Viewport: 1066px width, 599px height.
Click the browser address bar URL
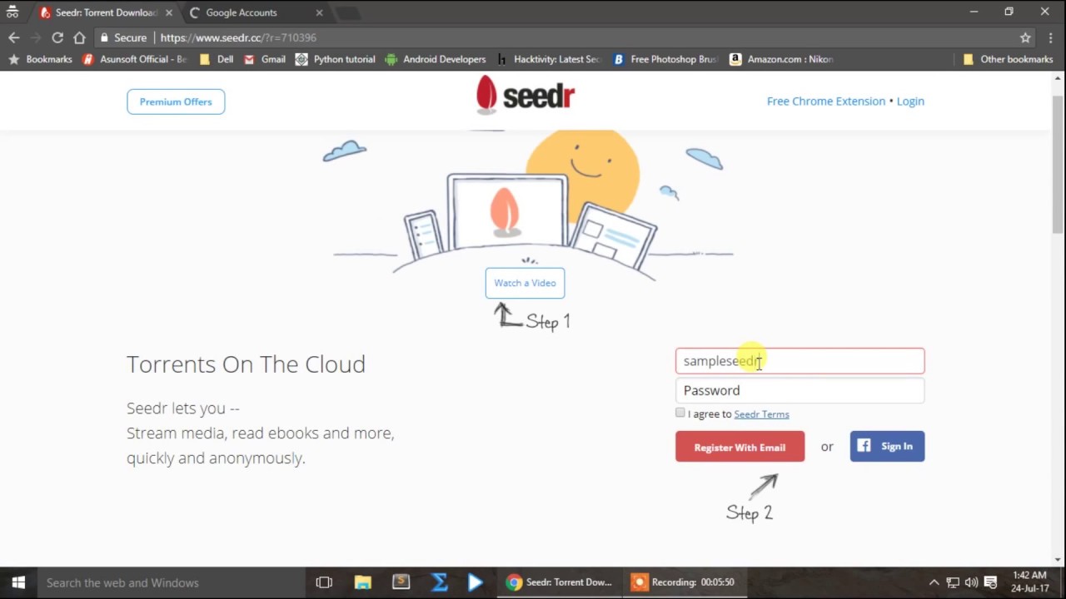click(238, 37)
